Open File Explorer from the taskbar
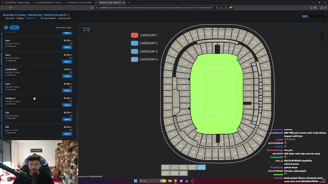 tap(170, 181)
